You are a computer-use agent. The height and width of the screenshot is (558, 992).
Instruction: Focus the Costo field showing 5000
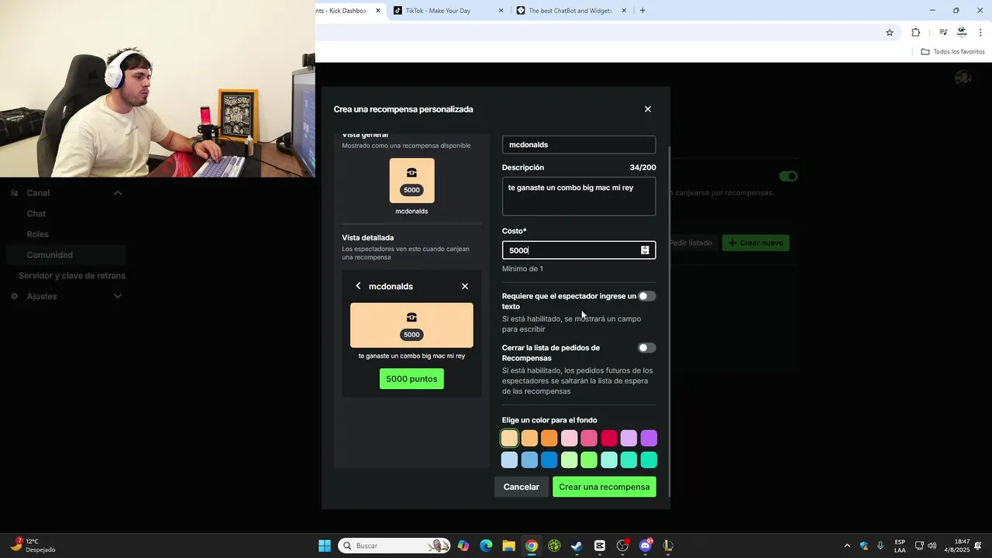(x=579, y=250)
